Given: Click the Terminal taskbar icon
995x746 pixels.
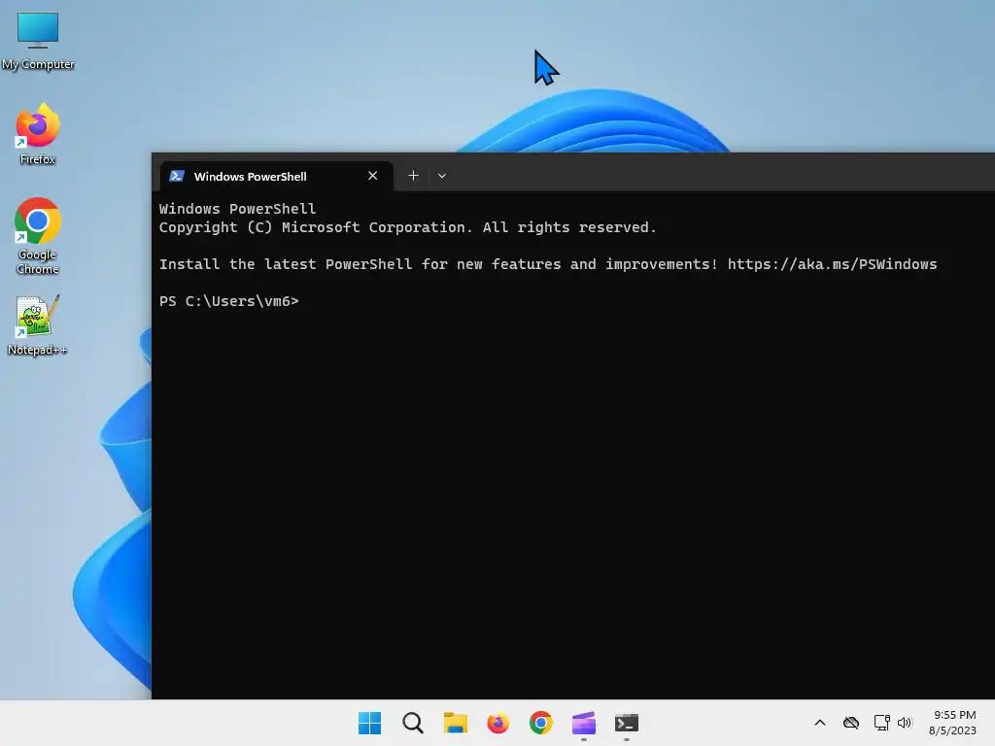Looking at the screenshot, I should coord(627,723).
